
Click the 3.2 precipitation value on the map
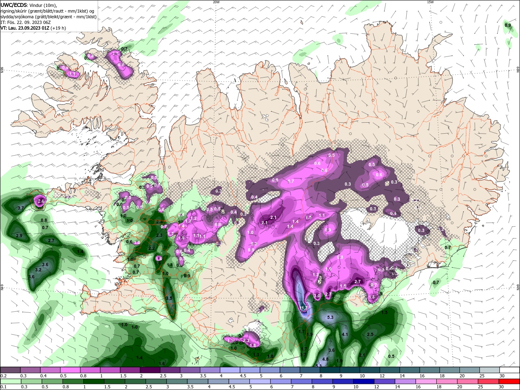tap(38, 270)
